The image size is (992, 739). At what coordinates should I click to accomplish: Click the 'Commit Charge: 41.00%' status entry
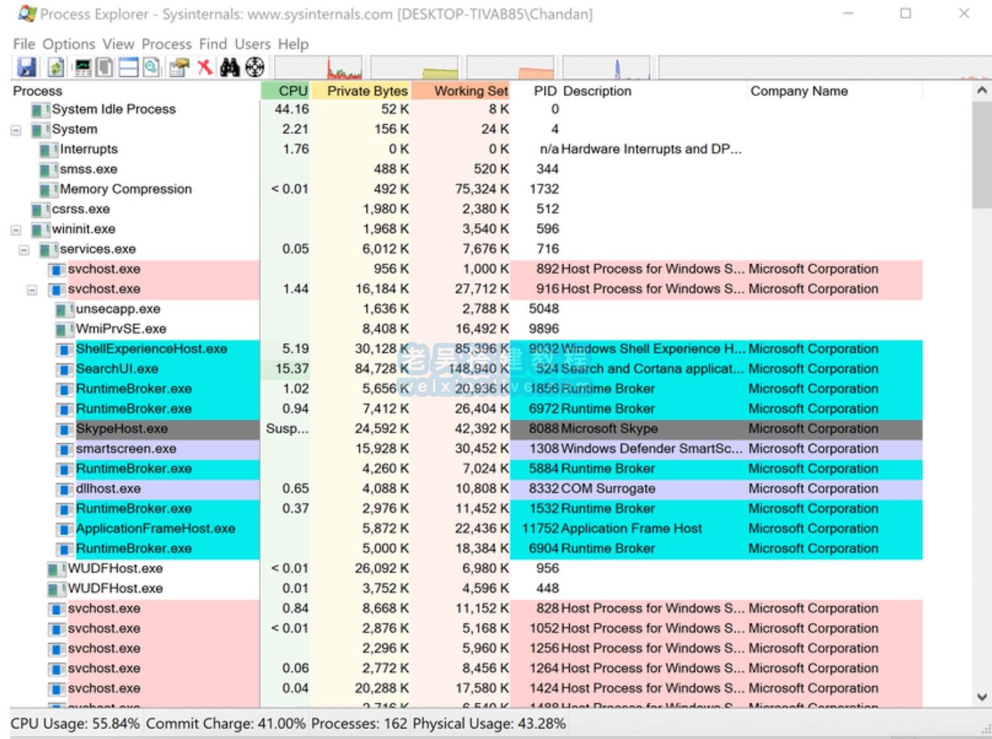tap(226, 724)
